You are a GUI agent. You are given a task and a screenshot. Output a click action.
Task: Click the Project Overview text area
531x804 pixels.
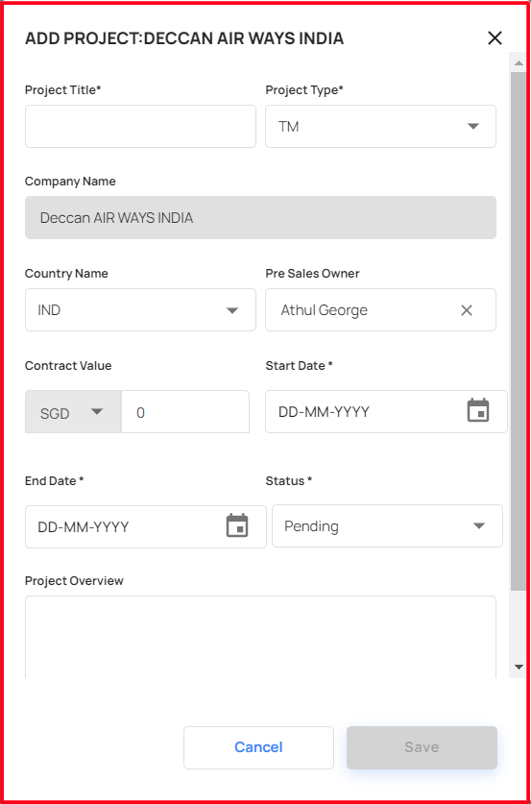(x=260, y=637)
